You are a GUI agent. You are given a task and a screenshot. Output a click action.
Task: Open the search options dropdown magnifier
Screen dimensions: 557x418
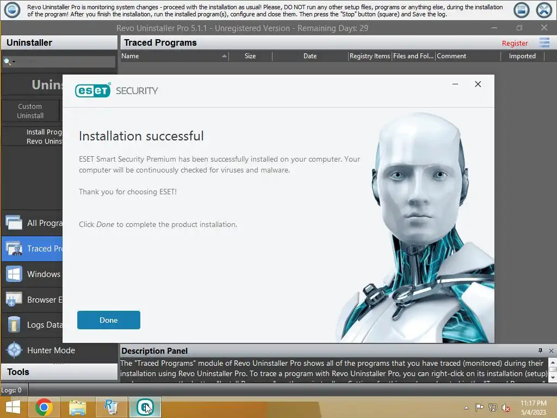pyautogui.click(x=9, y=62)
